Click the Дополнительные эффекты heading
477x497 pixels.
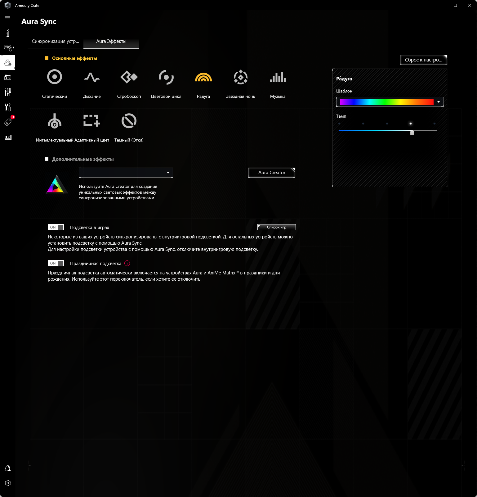[x=83, y=159]
